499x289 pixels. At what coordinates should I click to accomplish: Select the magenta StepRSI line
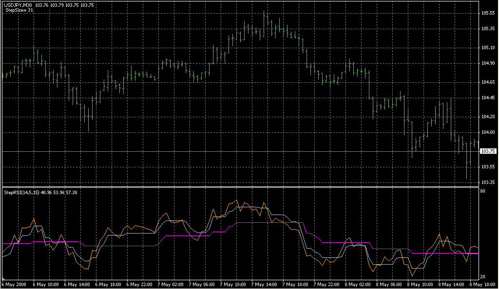(x=263, y=222)
